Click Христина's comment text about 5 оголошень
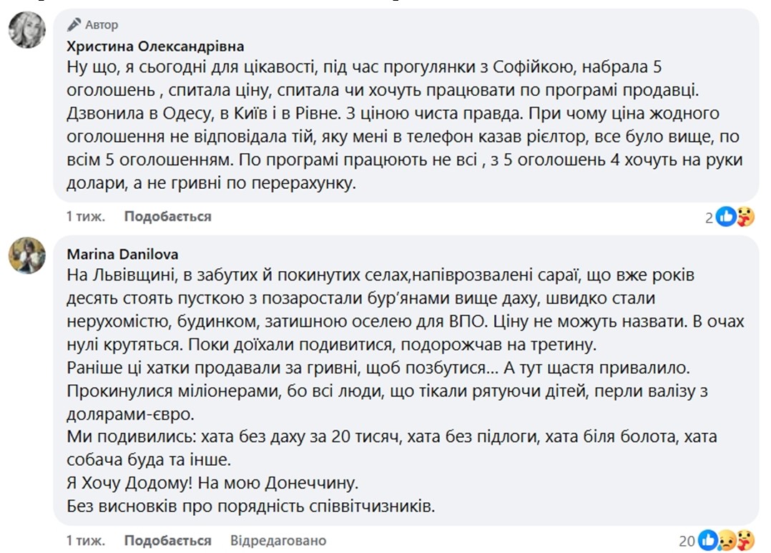Screen dimensions: 771x553 [x=405, y=125]
